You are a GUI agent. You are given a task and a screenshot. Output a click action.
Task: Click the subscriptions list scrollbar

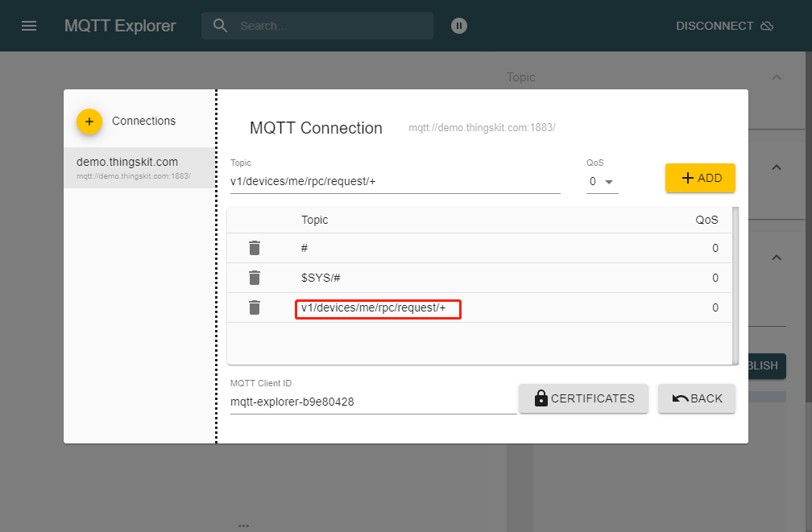[735, 286]
